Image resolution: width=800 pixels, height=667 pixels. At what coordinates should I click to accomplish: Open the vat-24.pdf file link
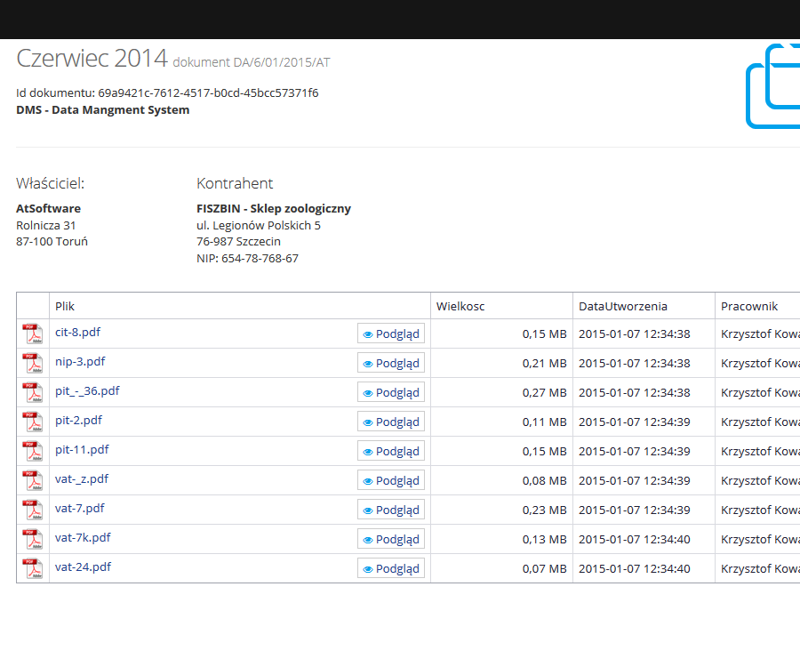point(84,567)
